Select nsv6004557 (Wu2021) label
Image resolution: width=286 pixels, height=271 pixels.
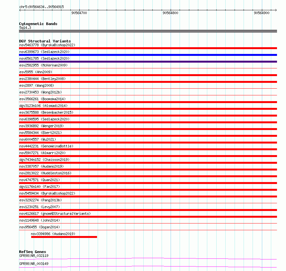click(x=38, y=139)
